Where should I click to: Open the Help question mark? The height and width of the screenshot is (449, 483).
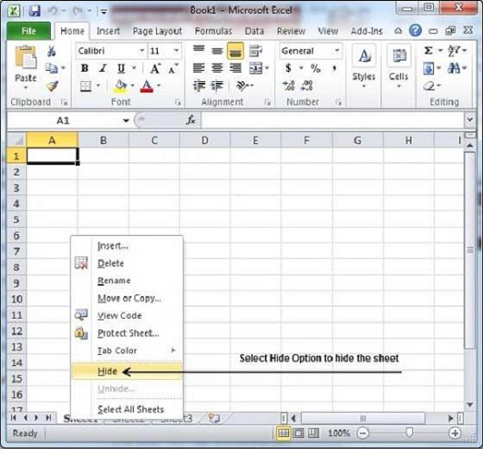point(415,30)
